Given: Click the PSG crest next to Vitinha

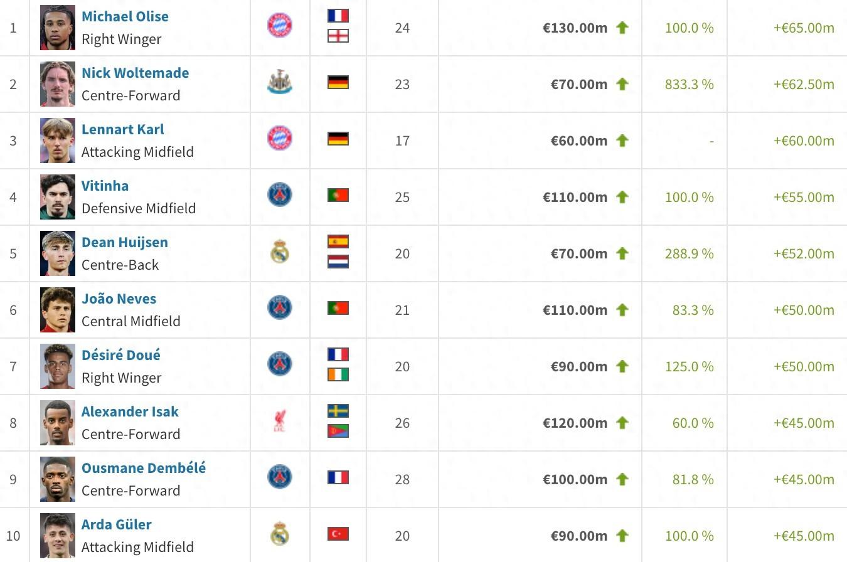Looking at the screenshot, I should pos(280,195).
